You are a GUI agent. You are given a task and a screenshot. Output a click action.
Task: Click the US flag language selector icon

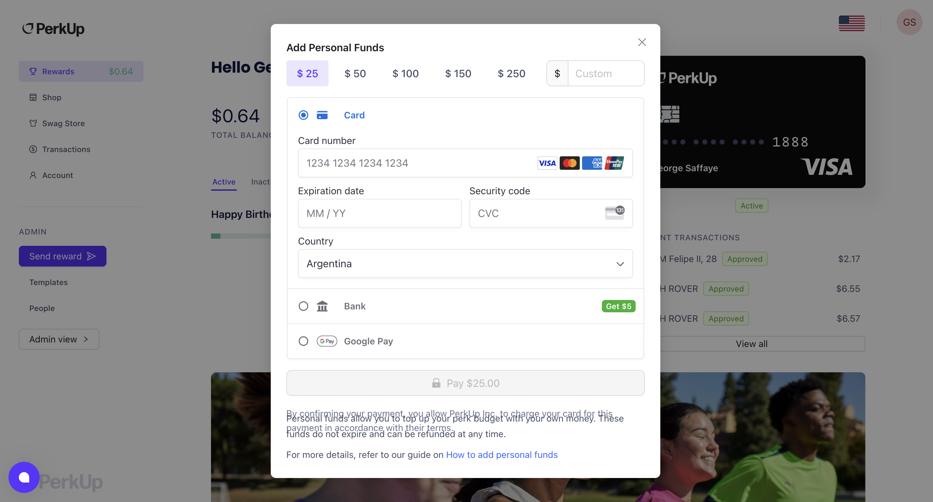pos(852,22)
